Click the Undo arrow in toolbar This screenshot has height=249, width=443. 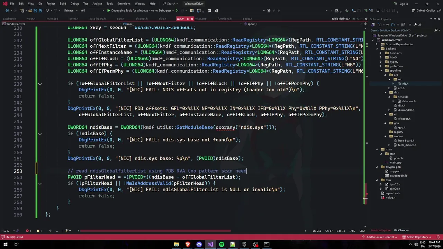[47, 11]
